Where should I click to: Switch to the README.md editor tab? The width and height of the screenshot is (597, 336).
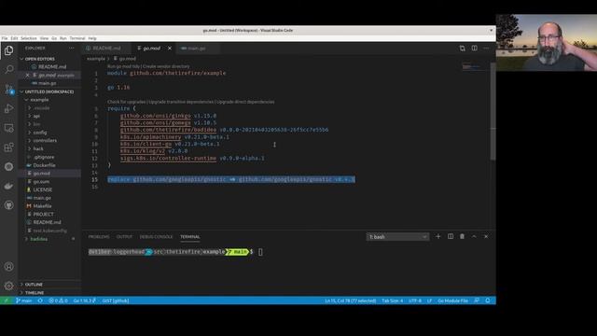coord(106,49)
